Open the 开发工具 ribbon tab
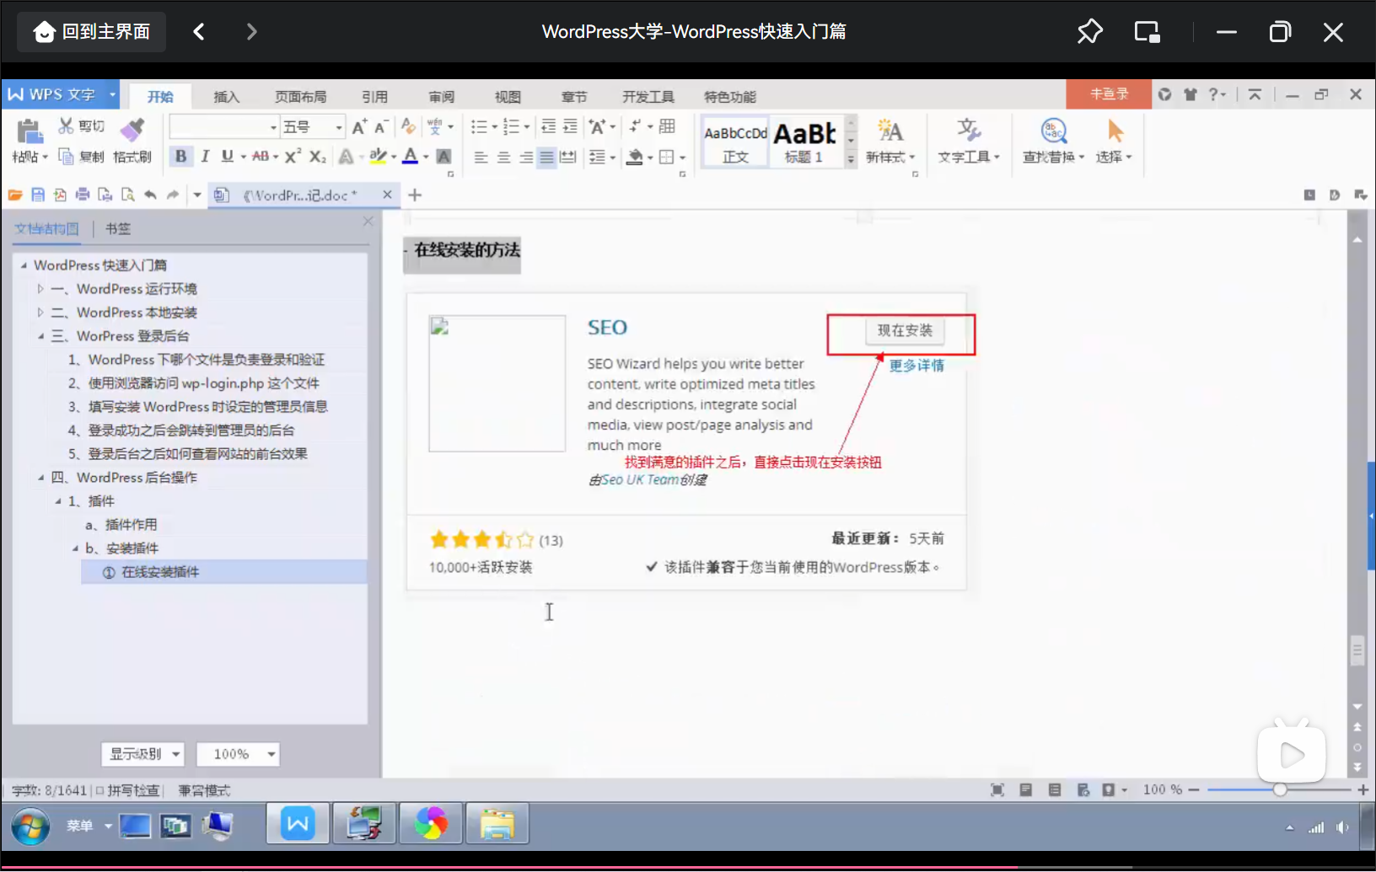Viewport: 1376px width, 872px height. (648, 96)
